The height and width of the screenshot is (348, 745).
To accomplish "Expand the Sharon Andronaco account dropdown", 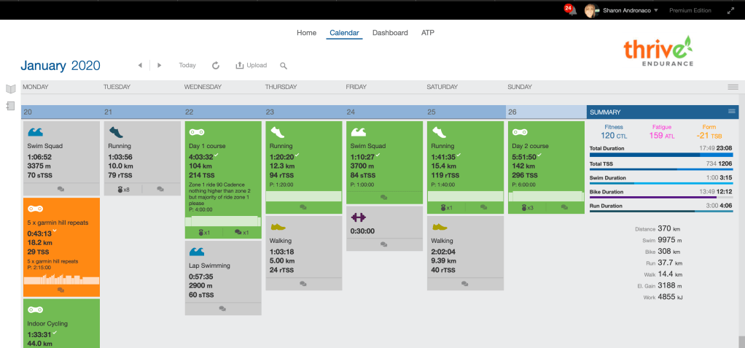I will pos(656,10).
